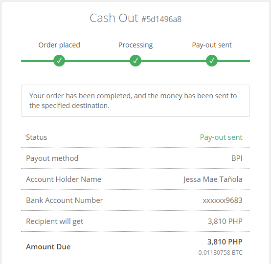Screen dimensions: 271x264
Task: Click the Processing step checkmark icon
Action: point(135,61)
